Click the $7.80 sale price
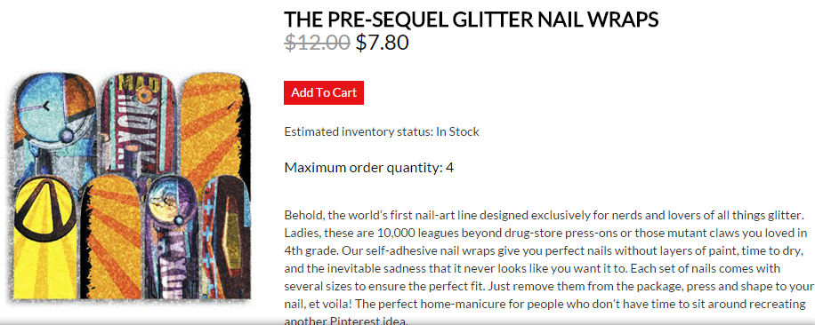The width and height of the screenshot is (815, 325). [382, 42]
